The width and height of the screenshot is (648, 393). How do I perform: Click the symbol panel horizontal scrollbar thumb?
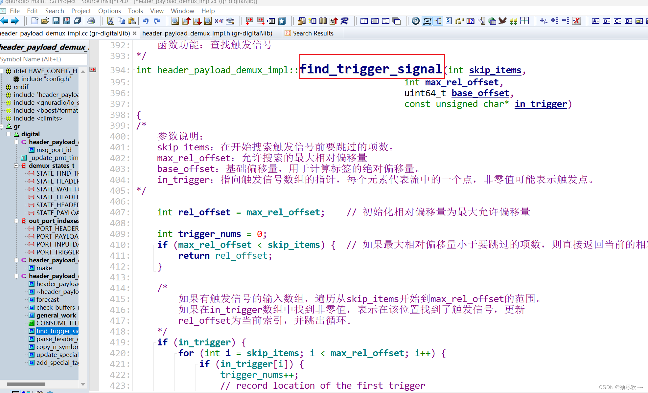click(x=26, y=384)
